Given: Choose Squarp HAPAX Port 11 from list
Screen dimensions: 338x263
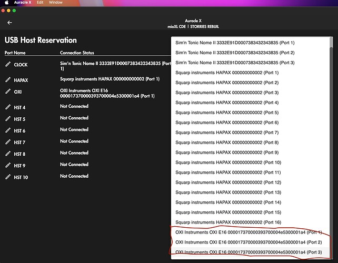Looking at the screenshot, I should pos(250,173).
